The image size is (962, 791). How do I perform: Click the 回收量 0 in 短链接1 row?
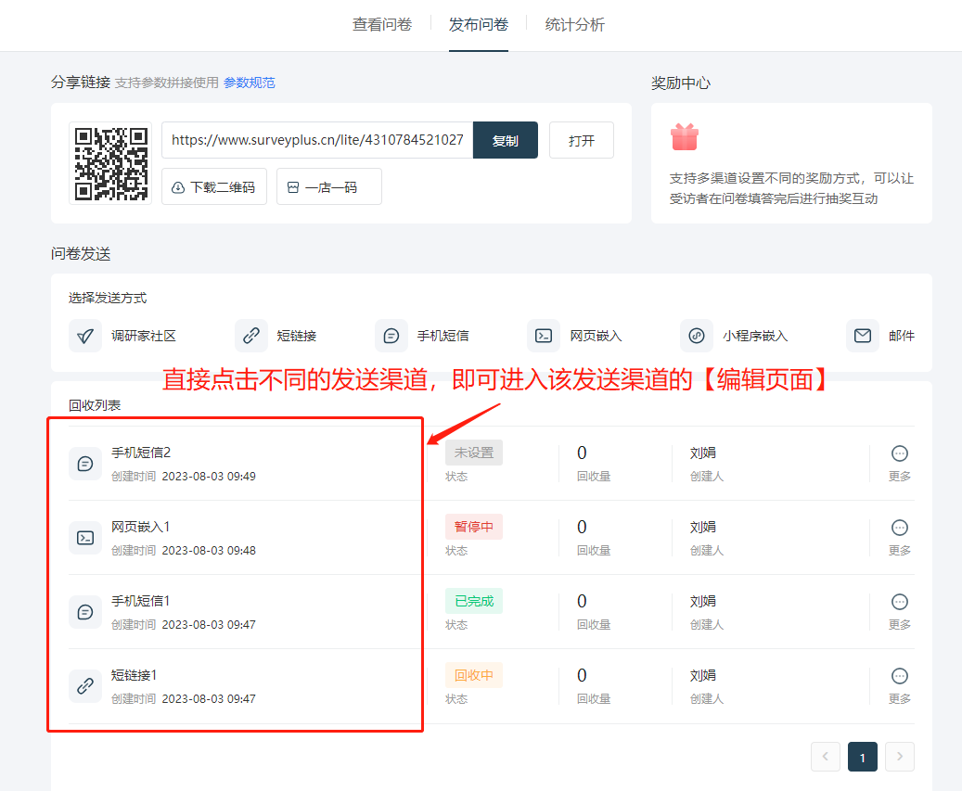(582, 675)
